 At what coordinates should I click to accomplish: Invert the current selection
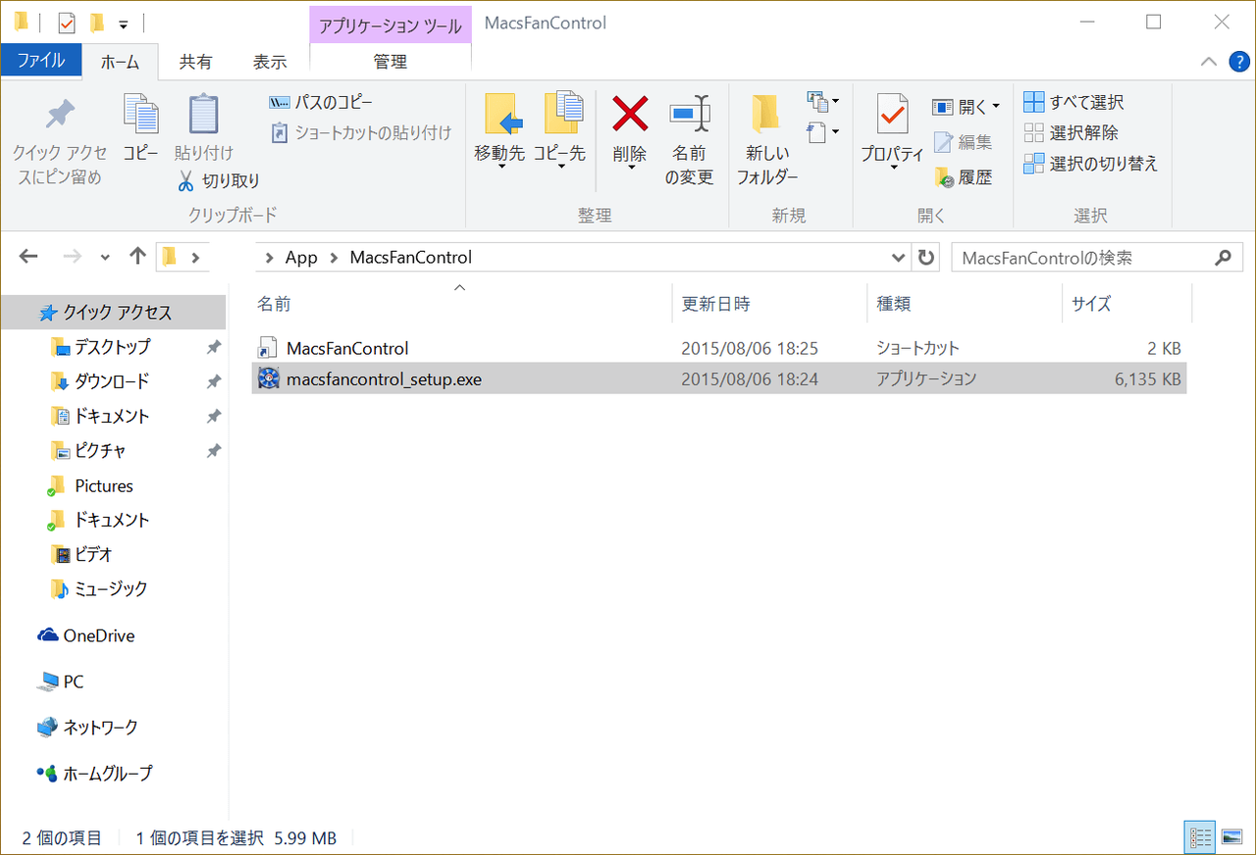tap(1091, 163)
